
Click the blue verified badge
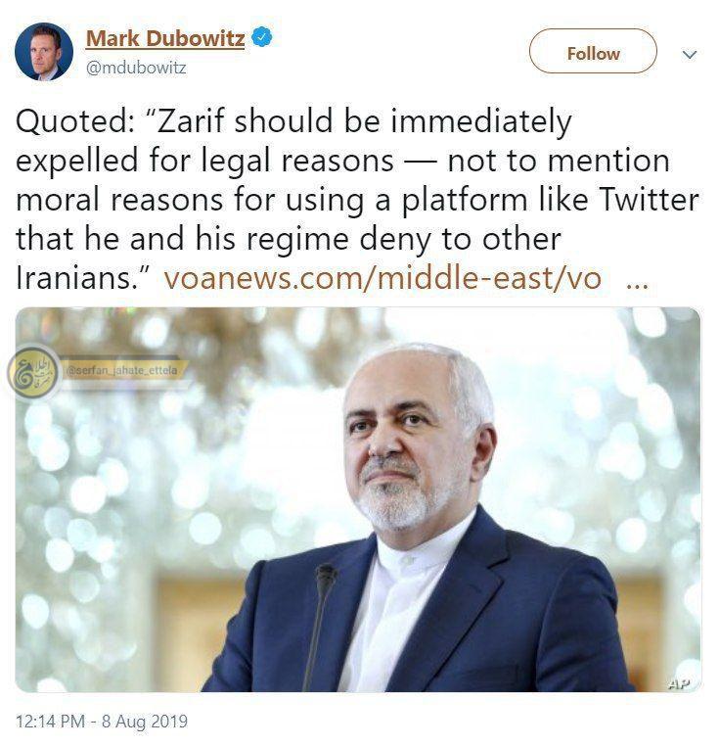coord(261,37)
